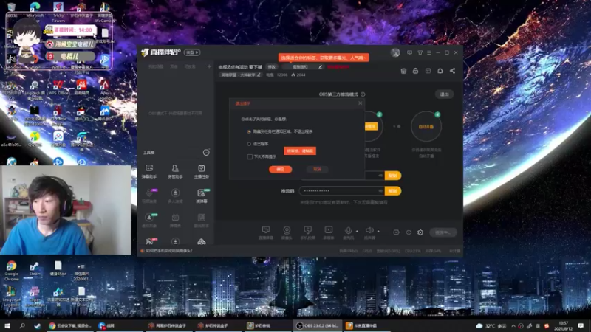Screen dimensions: 591x332
Task: Click the bottom-bar screen capture source icon
Action: pos(266,232)
